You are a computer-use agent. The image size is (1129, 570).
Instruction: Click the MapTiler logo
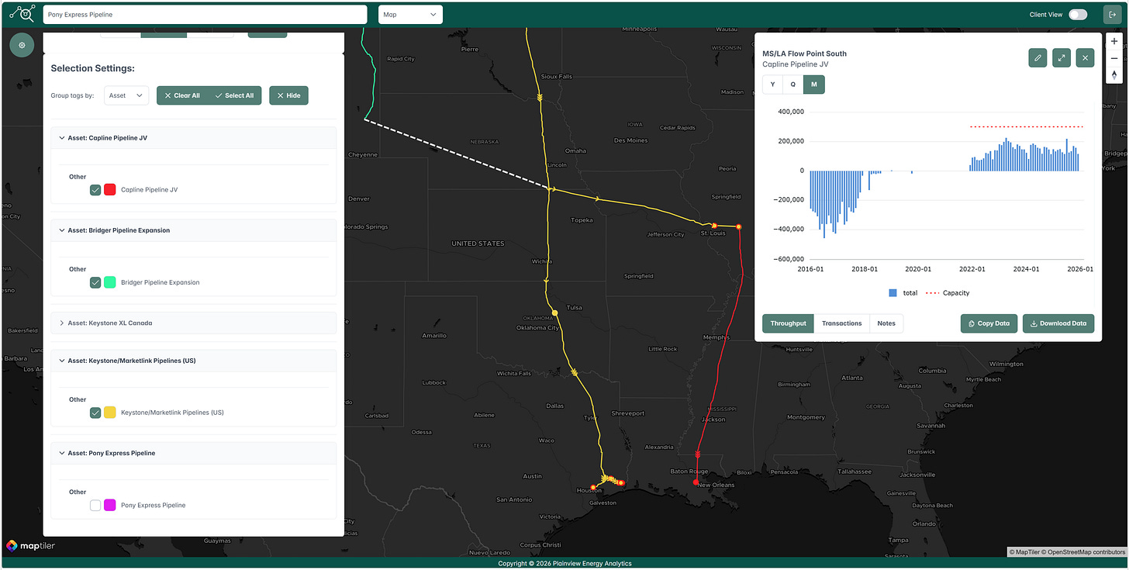tap(31, 545)
